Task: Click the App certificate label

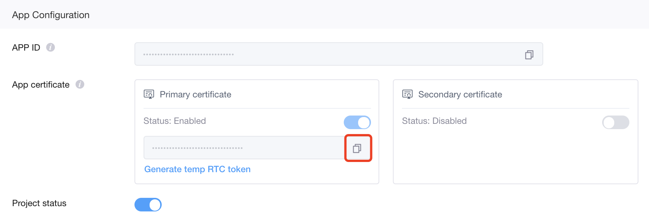Action: click(x=41, y=85)
